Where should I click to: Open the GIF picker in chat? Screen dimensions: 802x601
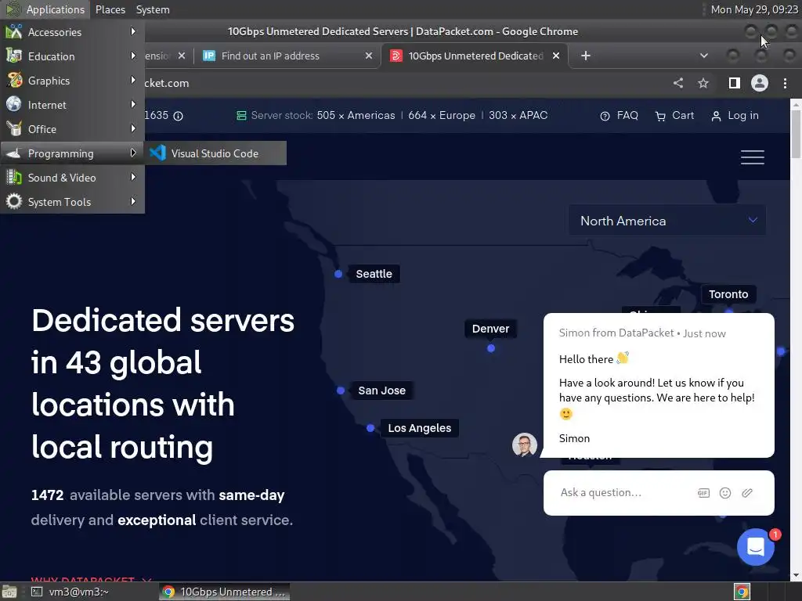[704, 493]
